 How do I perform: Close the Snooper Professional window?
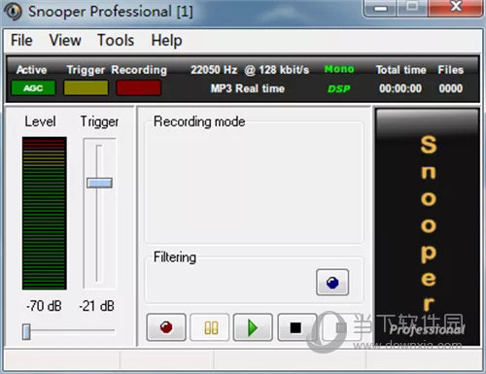pyautogui.click(x=456, y=8)
